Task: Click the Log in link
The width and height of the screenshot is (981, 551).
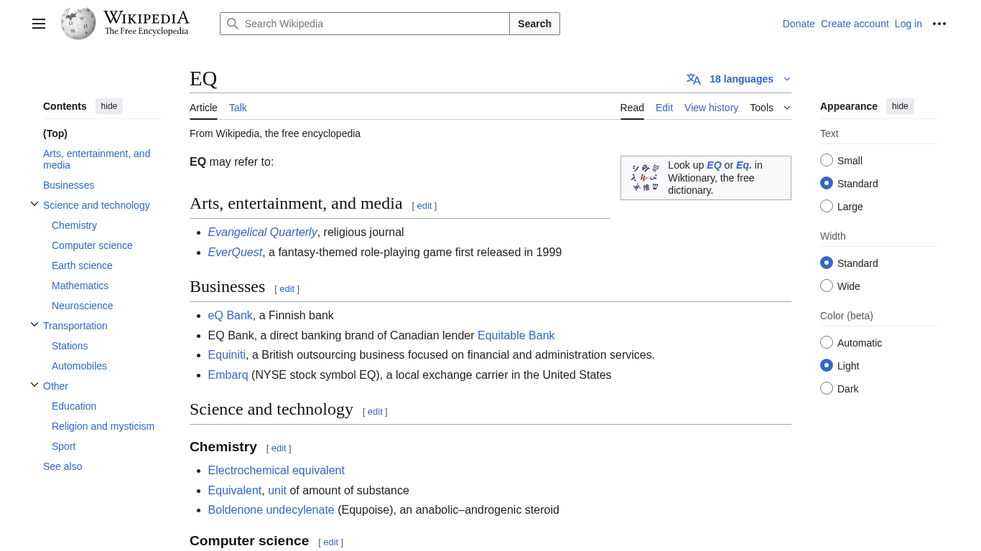Action: coord(908,24)
